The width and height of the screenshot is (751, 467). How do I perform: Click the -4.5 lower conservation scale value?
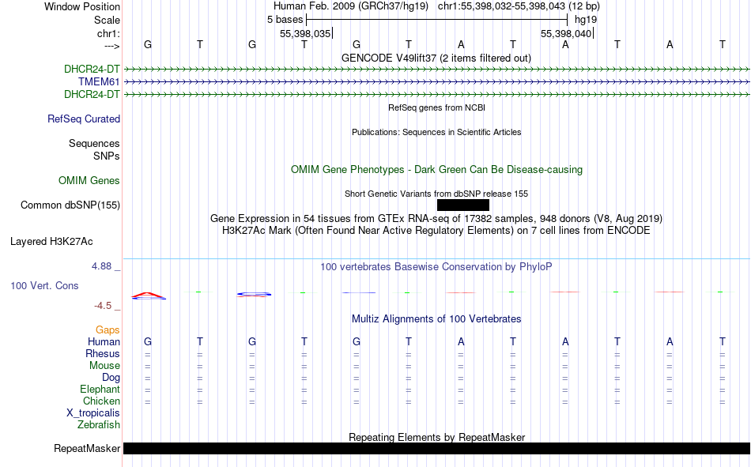(x=103, y=306)
